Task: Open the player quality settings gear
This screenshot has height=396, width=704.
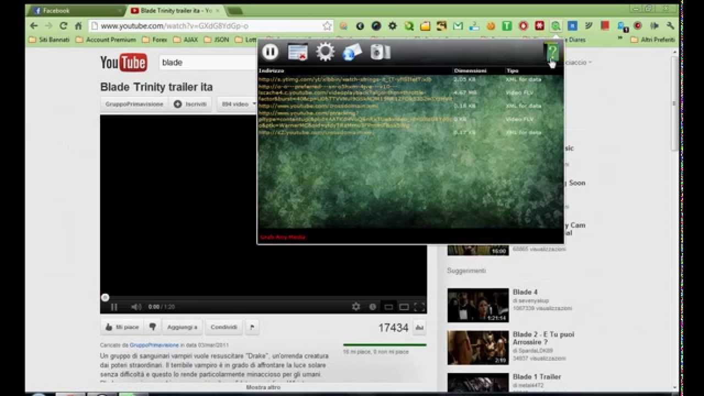Action: point(356,307)
